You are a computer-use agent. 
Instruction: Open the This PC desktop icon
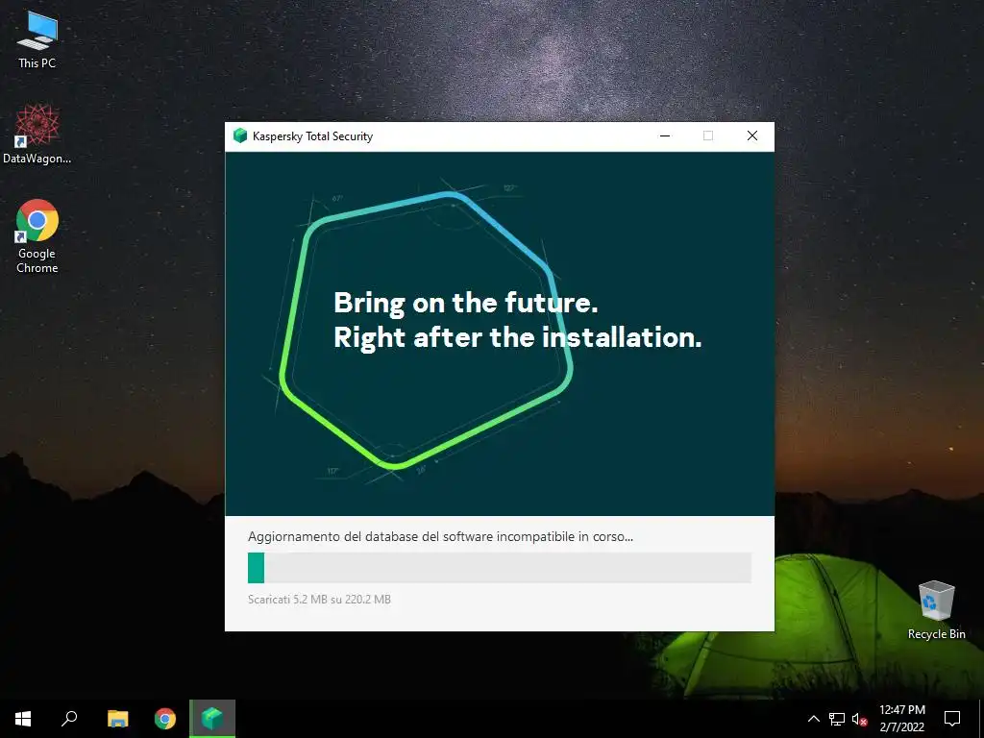coord(37,38)
